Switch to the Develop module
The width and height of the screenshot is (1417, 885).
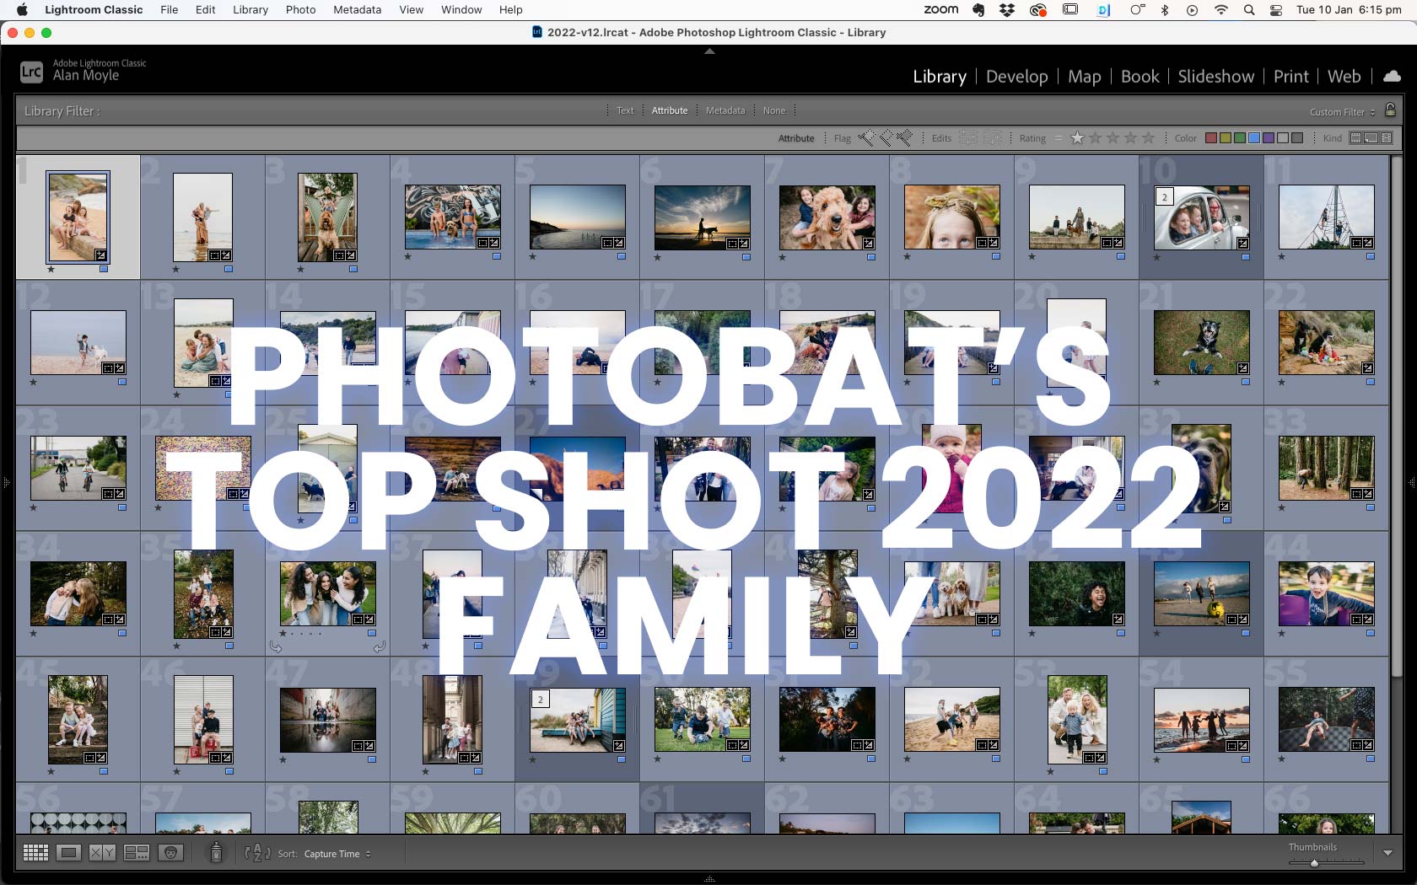(1016, 77)
